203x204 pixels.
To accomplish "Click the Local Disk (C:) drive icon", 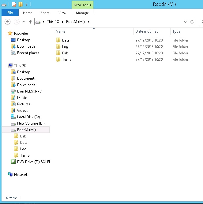I will click(x=13, y=117).
